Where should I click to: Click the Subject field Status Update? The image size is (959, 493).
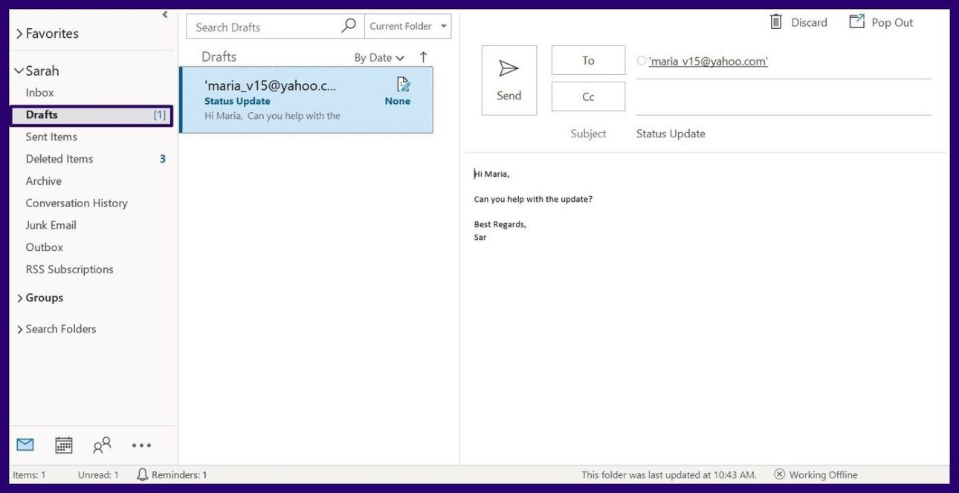[x=671, y=134]
